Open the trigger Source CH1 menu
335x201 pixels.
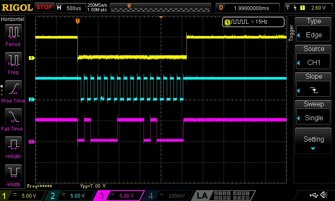[x=313, y=57]
